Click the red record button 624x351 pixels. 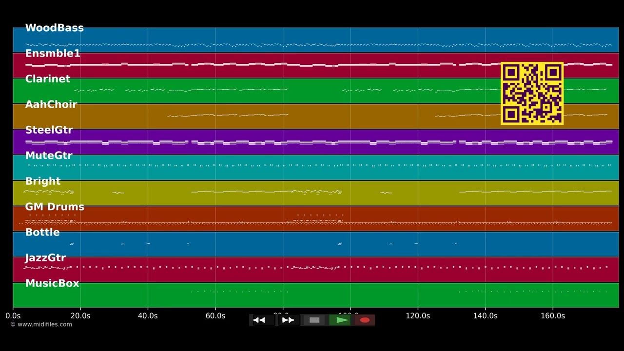point(364,320)
